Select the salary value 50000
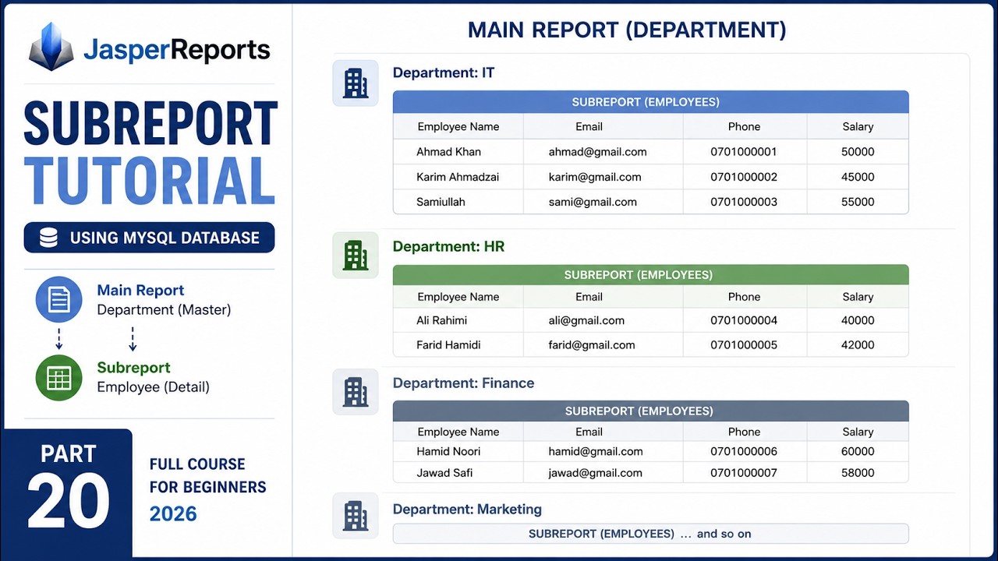The height and width of the screenshot is (561, 998). click(858, 152)
